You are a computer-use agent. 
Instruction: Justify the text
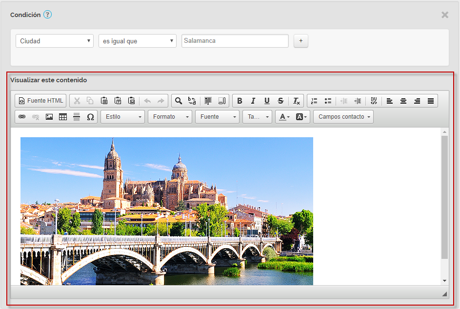tap(431, 101)
